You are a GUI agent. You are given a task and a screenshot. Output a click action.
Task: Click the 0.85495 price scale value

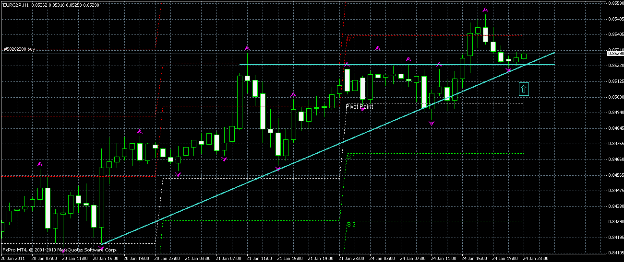click(x=615, y=19)
